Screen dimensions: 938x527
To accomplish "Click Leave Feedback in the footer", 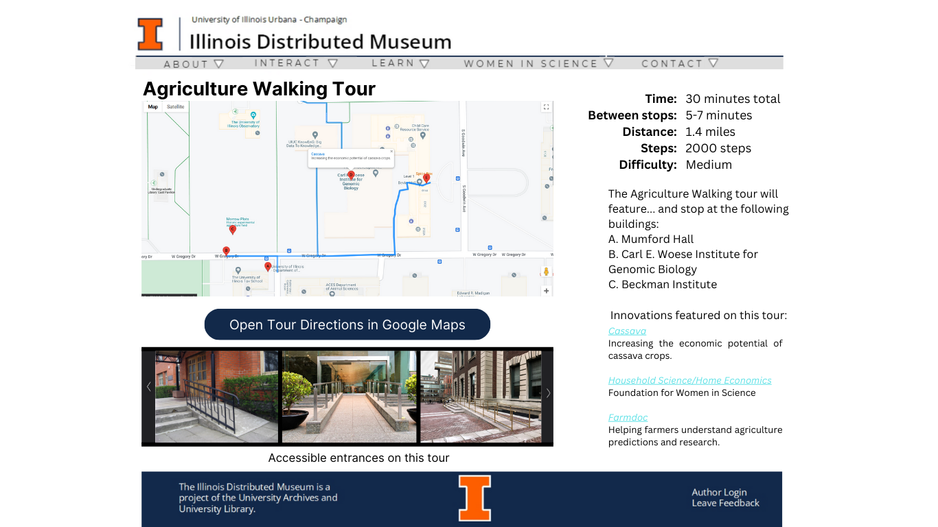I will point(725,503).
